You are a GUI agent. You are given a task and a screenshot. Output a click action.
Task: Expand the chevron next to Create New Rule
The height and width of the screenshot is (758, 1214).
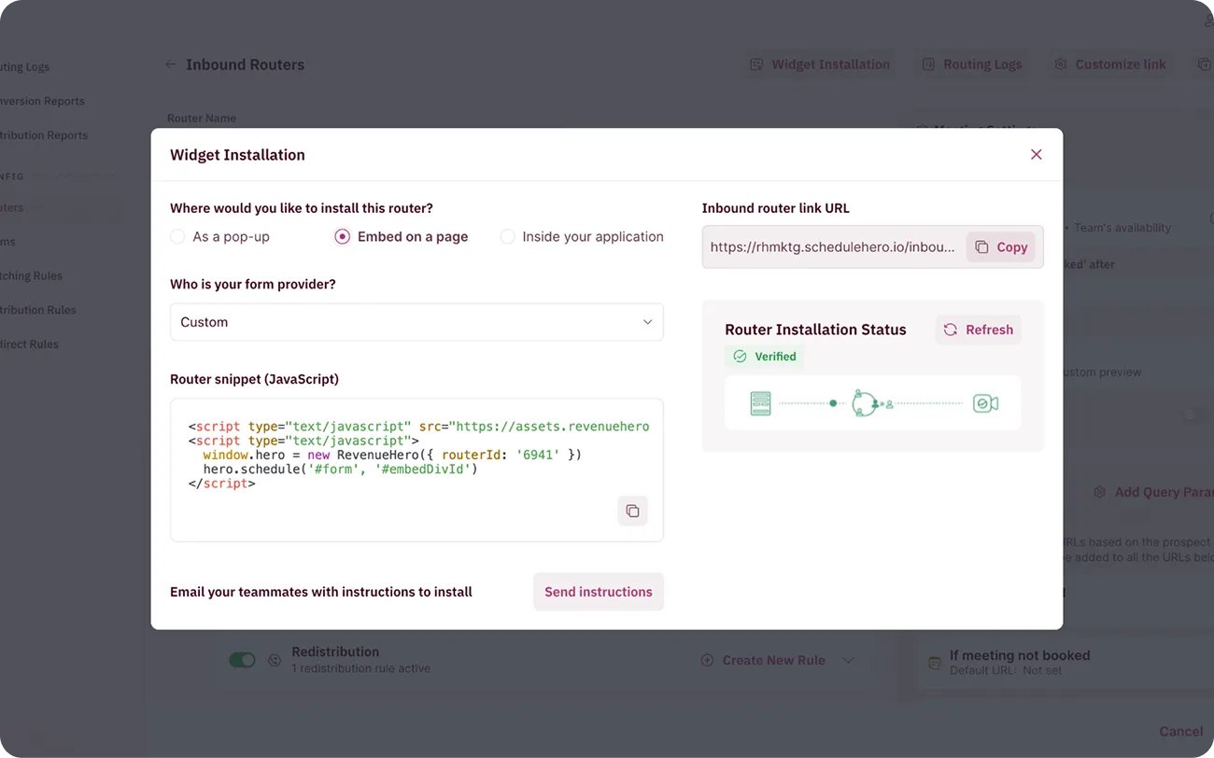click(848, 660)
